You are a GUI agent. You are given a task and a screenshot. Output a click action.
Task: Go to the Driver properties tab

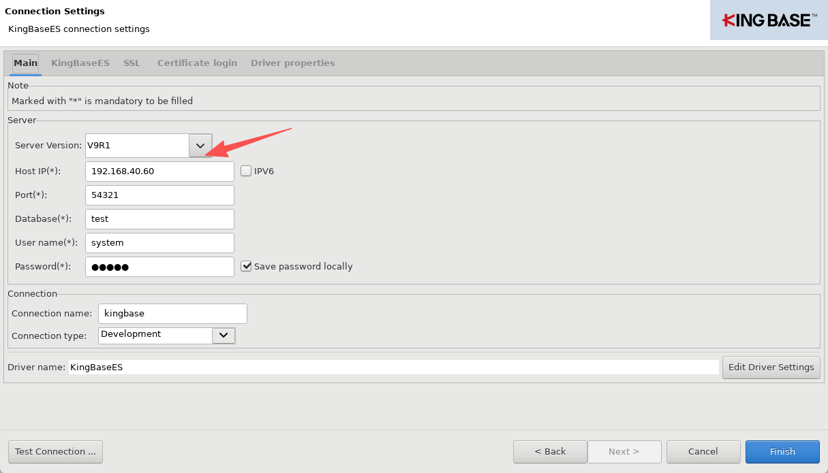click(292, 63)
